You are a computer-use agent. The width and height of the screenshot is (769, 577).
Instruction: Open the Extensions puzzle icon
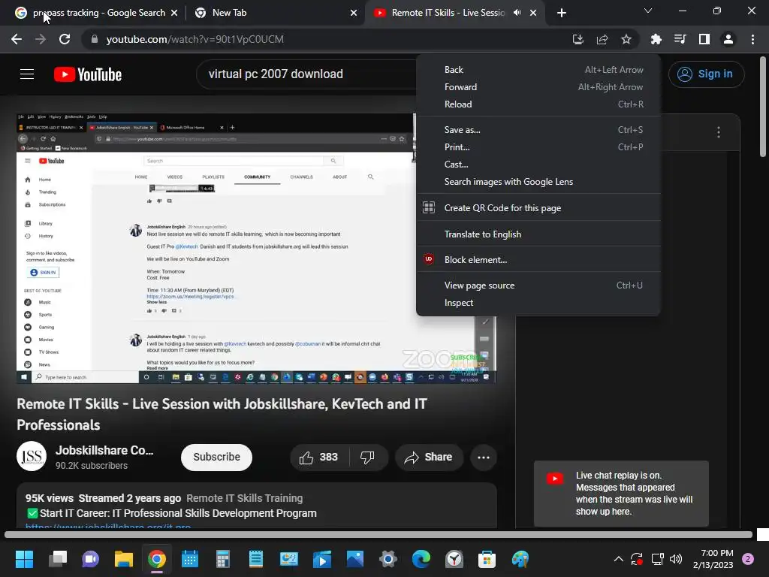(x=656, y=39)
